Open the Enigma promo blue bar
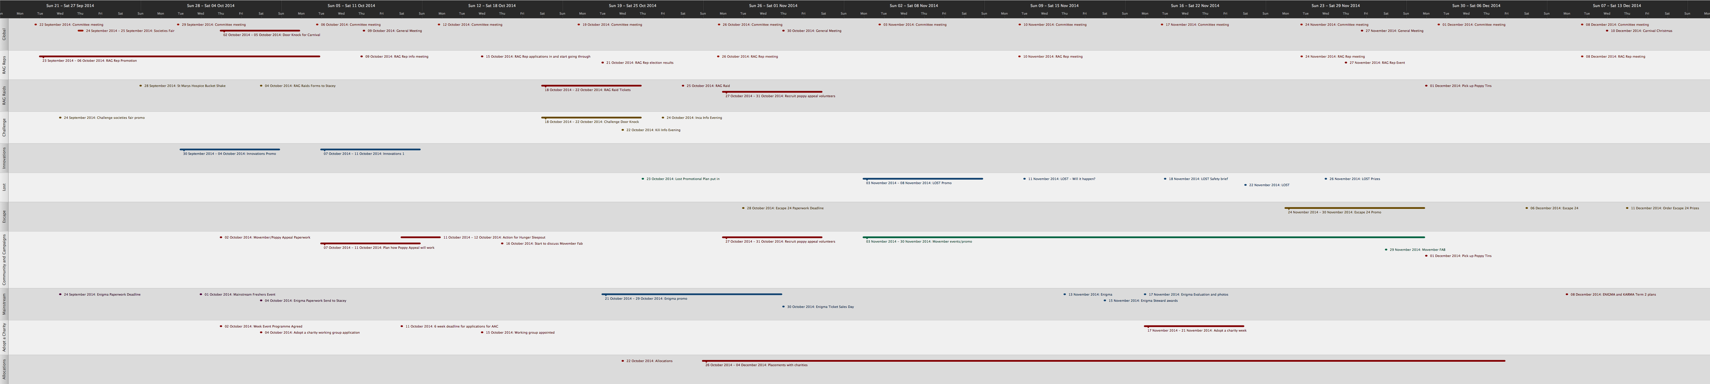Screen dimensions: 1710x384 691,294
